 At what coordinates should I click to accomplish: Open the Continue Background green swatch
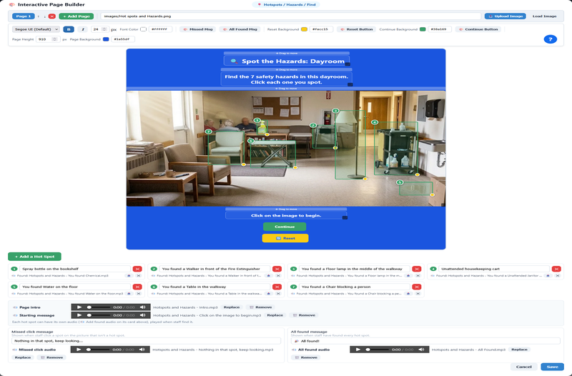(423, 29)
